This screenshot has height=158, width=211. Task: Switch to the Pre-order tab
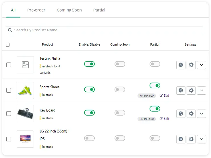coord(36,10)
